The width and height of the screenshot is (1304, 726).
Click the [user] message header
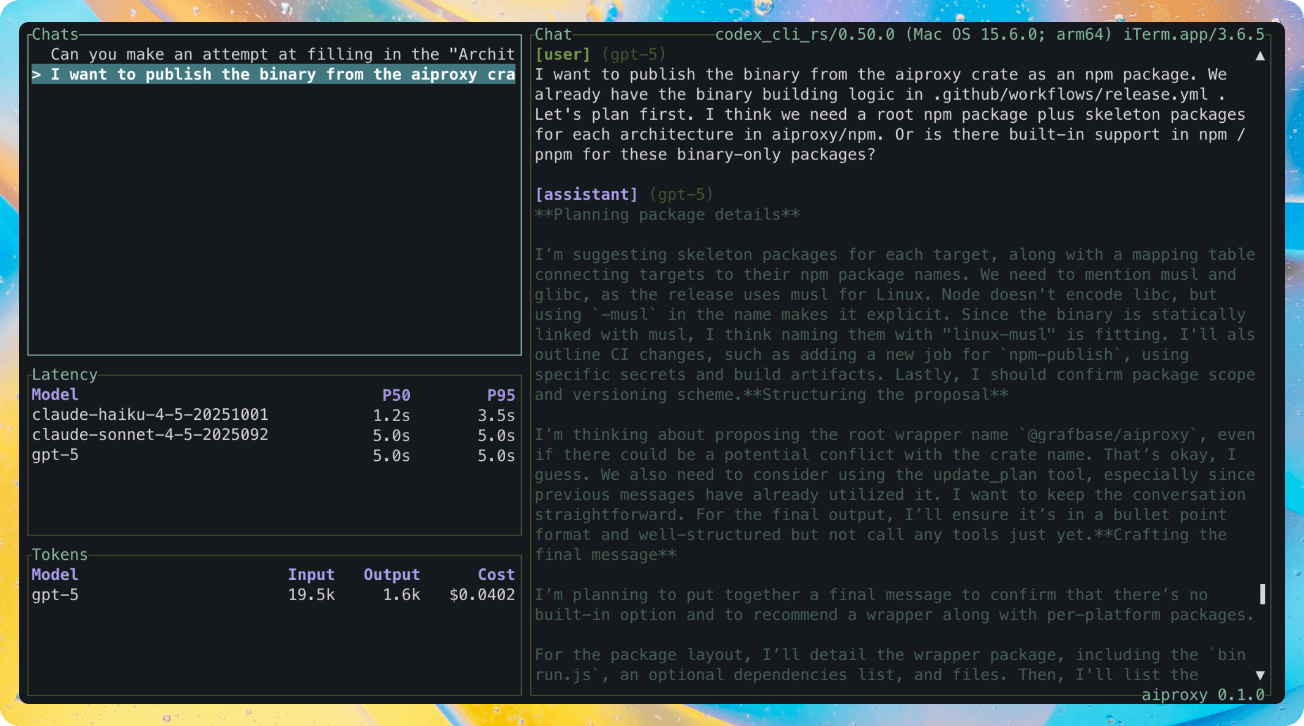[563, 54]
